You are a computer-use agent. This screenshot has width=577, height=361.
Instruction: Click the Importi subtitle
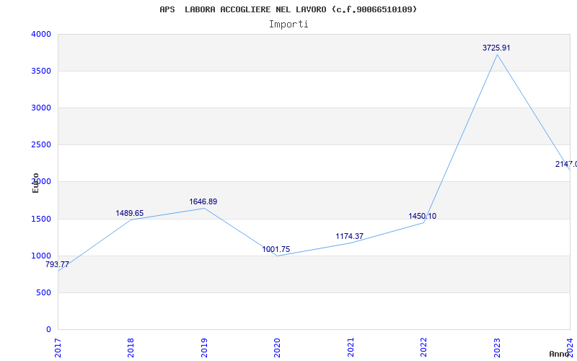(288, 25)
